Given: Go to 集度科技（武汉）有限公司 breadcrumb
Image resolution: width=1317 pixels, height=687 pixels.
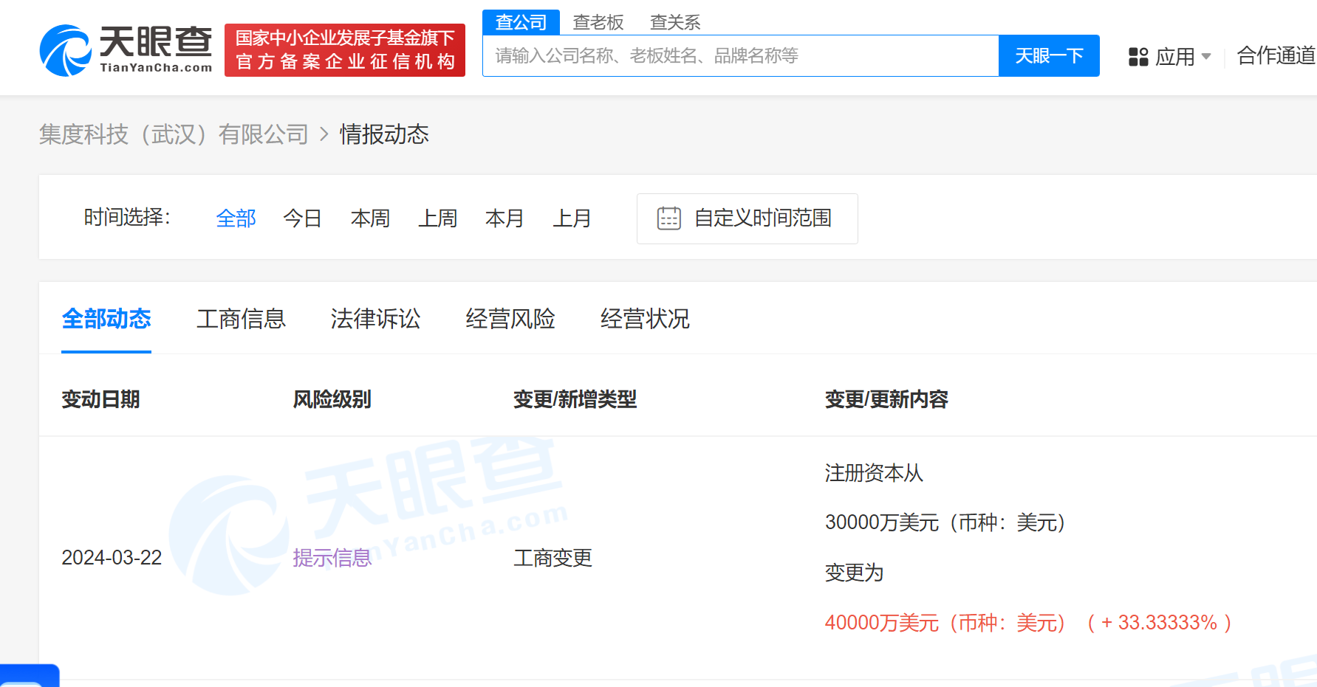Looking at the screenshot, I should coord(174,134).
